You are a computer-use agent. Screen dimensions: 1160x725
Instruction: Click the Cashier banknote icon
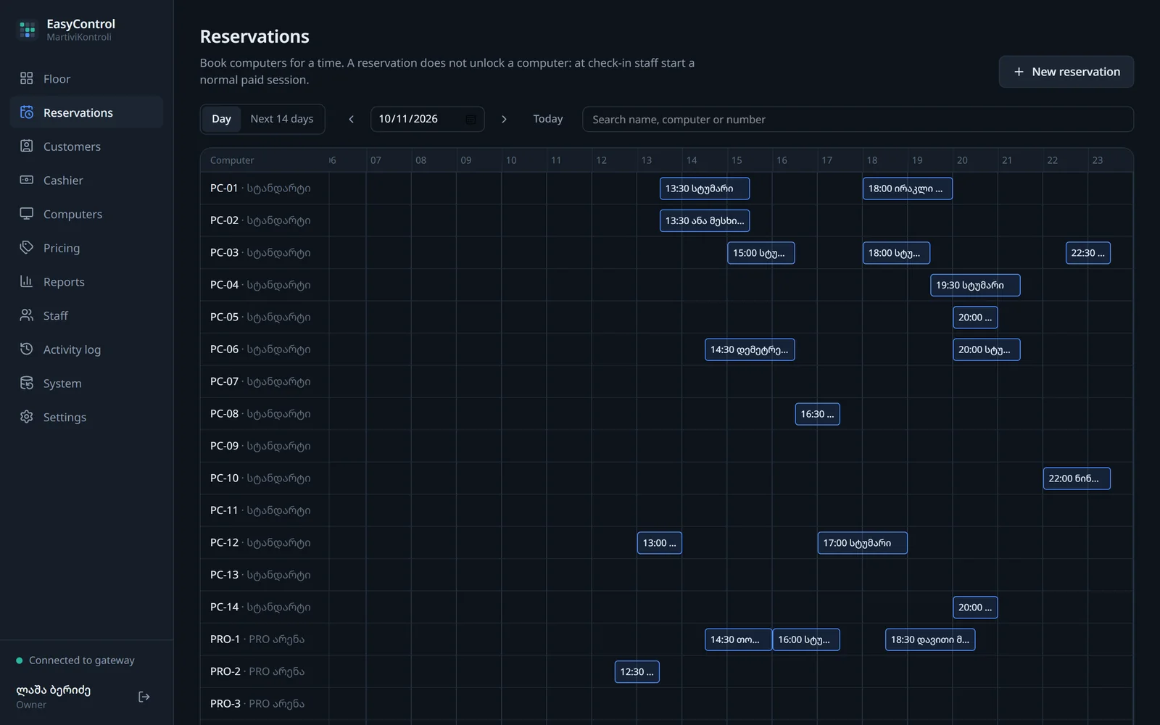[27, 180]
